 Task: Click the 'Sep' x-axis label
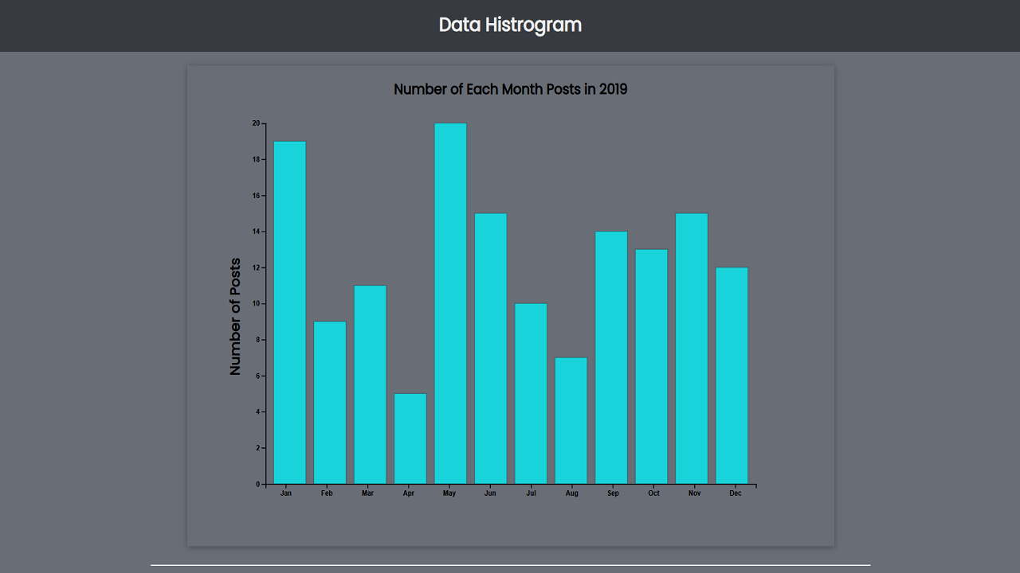[x=613, y=493]
